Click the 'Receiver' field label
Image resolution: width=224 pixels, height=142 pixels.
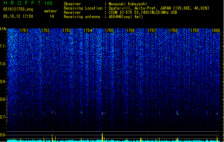point(72,12)
